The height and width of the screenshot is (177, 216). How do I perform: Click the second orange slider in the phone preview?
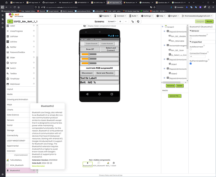(x=89, y=59)
